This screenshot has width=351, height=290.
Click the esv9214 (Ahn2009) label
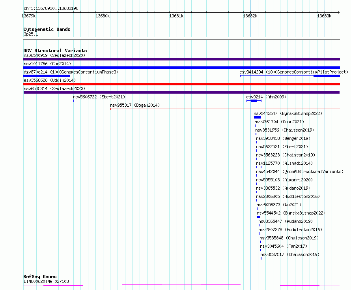[x=266, y=97]
